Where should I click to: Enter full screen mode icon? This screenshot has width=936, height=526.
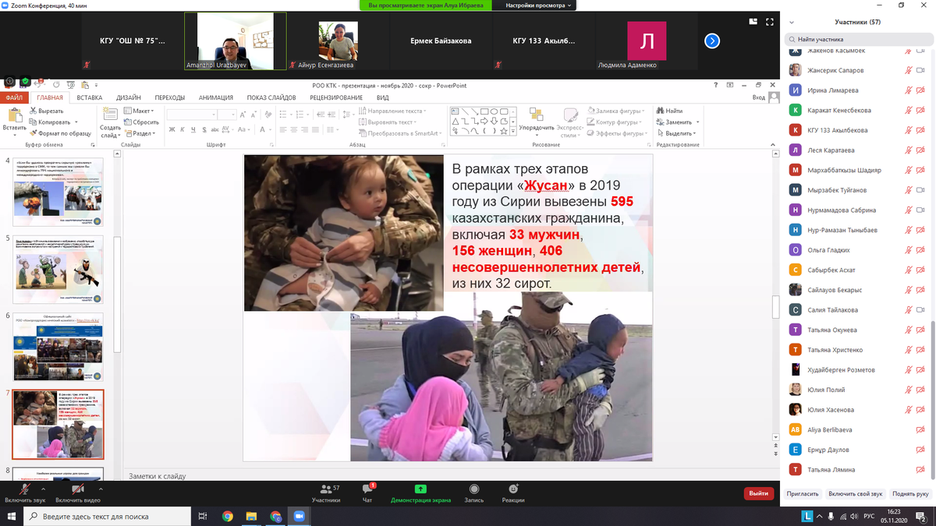point(770,22)
